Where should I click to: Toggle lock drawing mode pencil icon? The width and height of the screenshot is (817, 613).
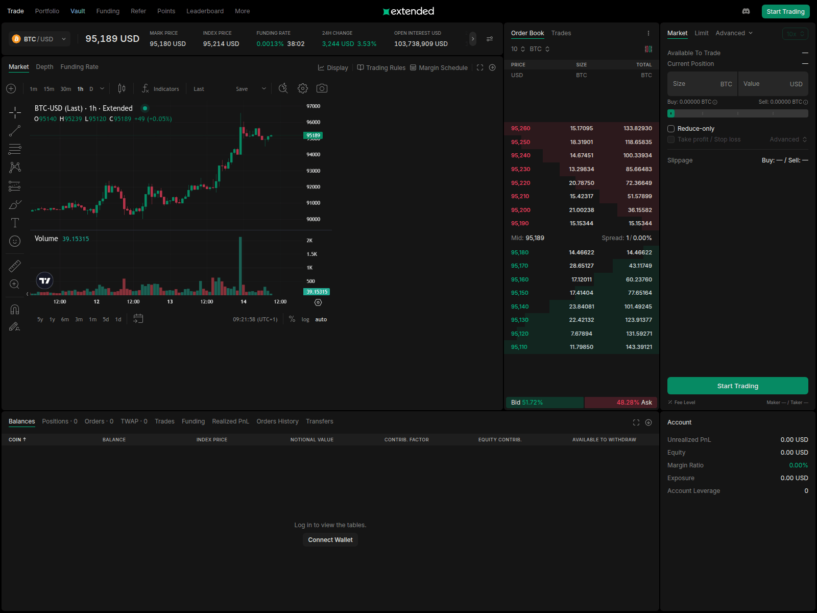pyautogui.click(x=15, y=327)
